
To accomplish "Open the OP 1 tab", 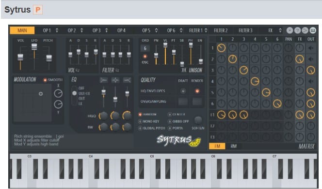I will pyautogui.click(x=47, y=30).
